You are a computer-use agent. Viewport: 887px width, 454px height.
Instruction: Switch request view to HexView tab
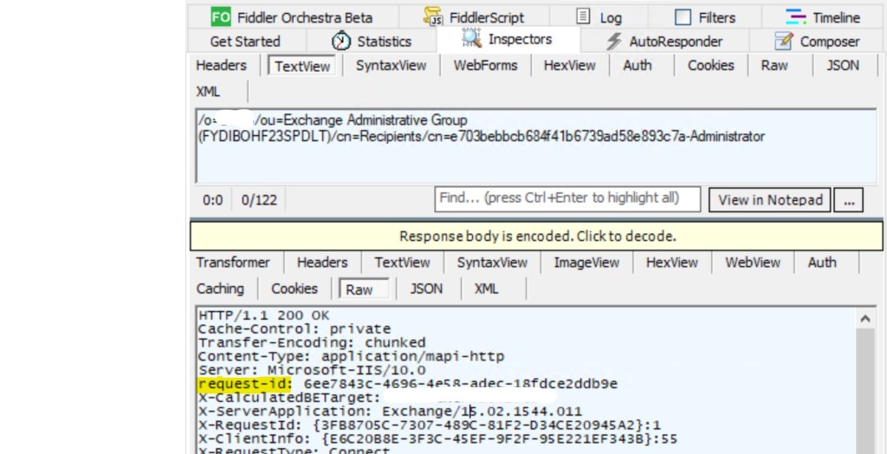(569, 65)
